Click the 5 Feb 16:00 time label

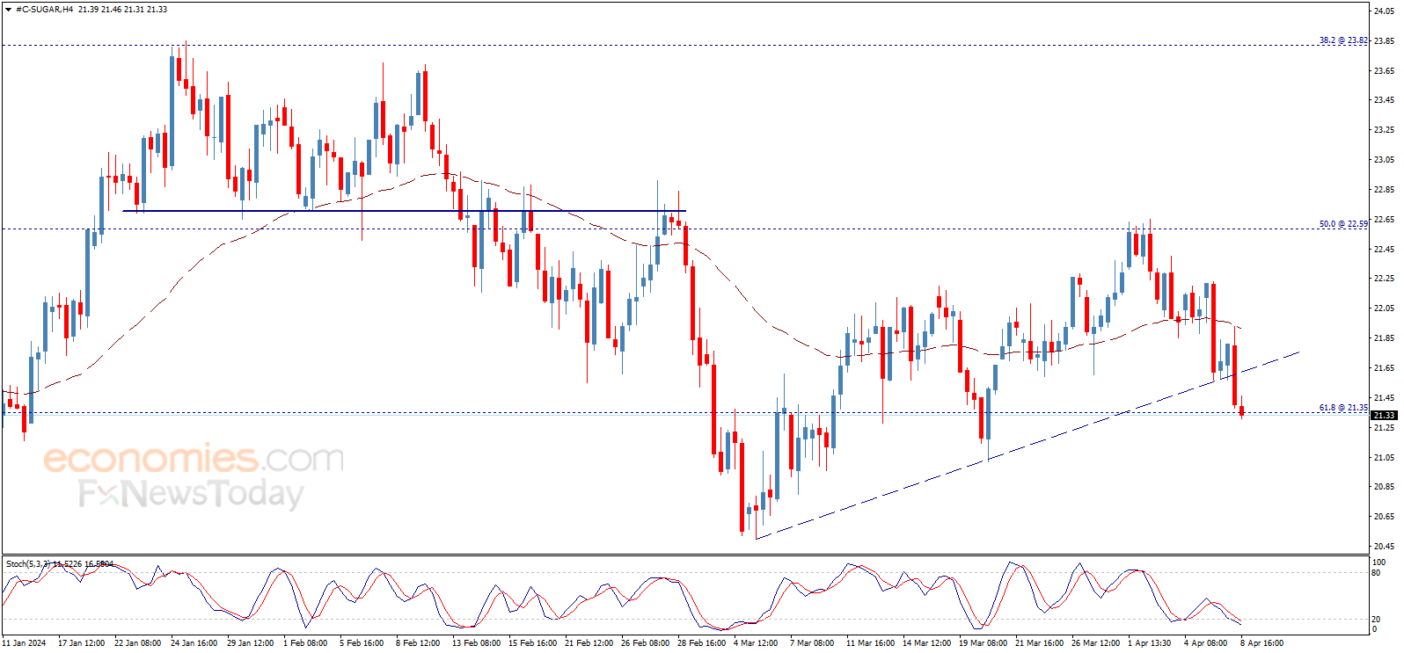pyautogui.click(x=362, y=643)
